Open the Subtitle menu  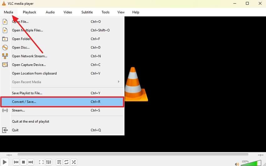coord(87,12)
